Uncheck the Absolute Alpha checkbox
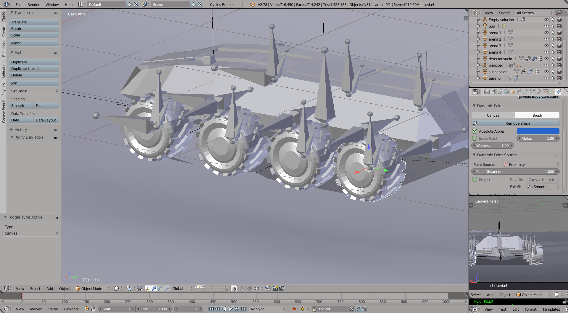This screenshot has width=568, height=313. (x=475, y=131)
